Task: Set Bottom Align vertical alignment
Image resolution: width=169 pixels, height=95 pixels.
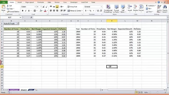Action: 57,7
